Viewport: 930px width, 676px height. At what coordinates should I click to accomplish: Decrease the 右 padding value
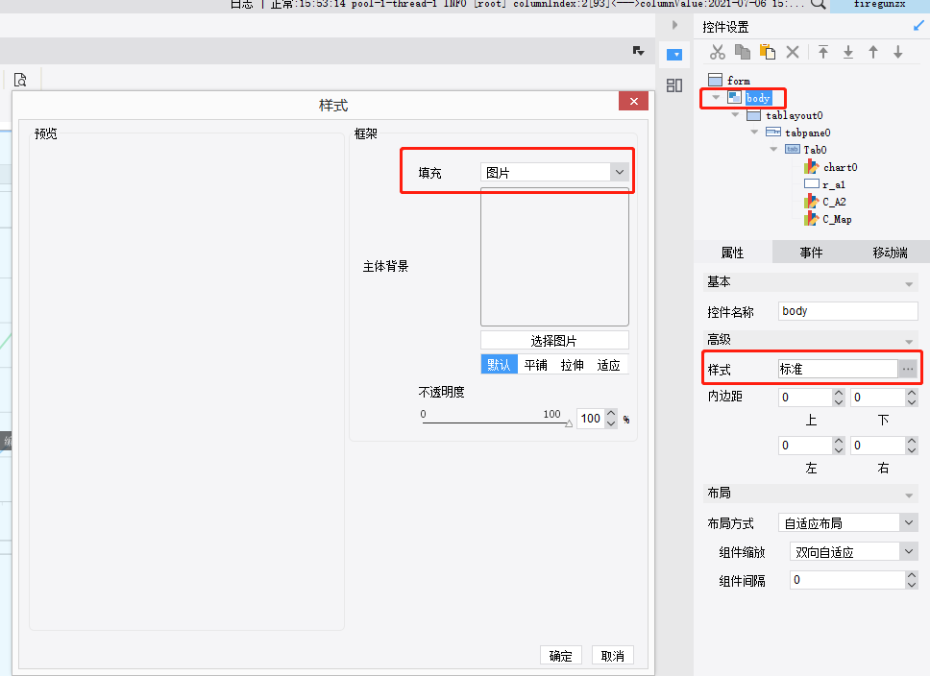tap(912, 450)
